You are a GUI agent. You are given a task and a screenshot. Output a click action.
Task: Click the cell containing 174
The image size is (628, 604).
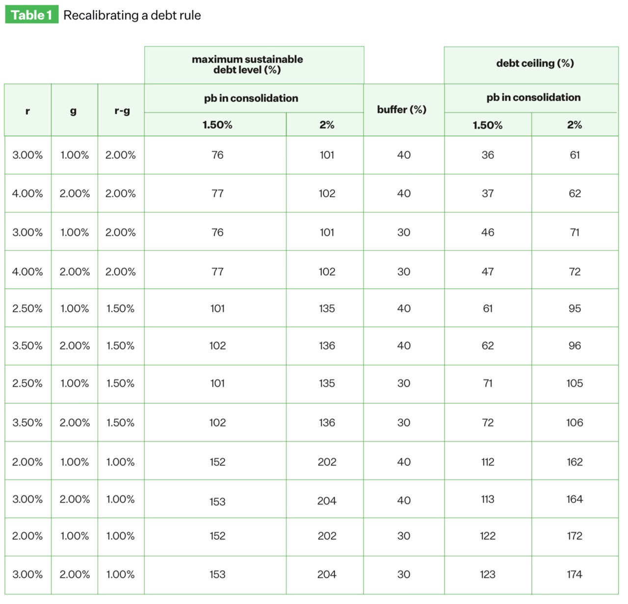coord(575,574)
